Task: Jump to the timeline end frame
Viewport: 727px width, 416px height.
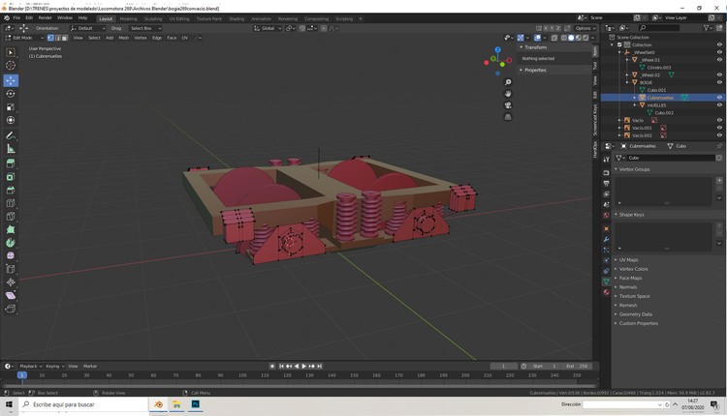Action: (320, 366)
